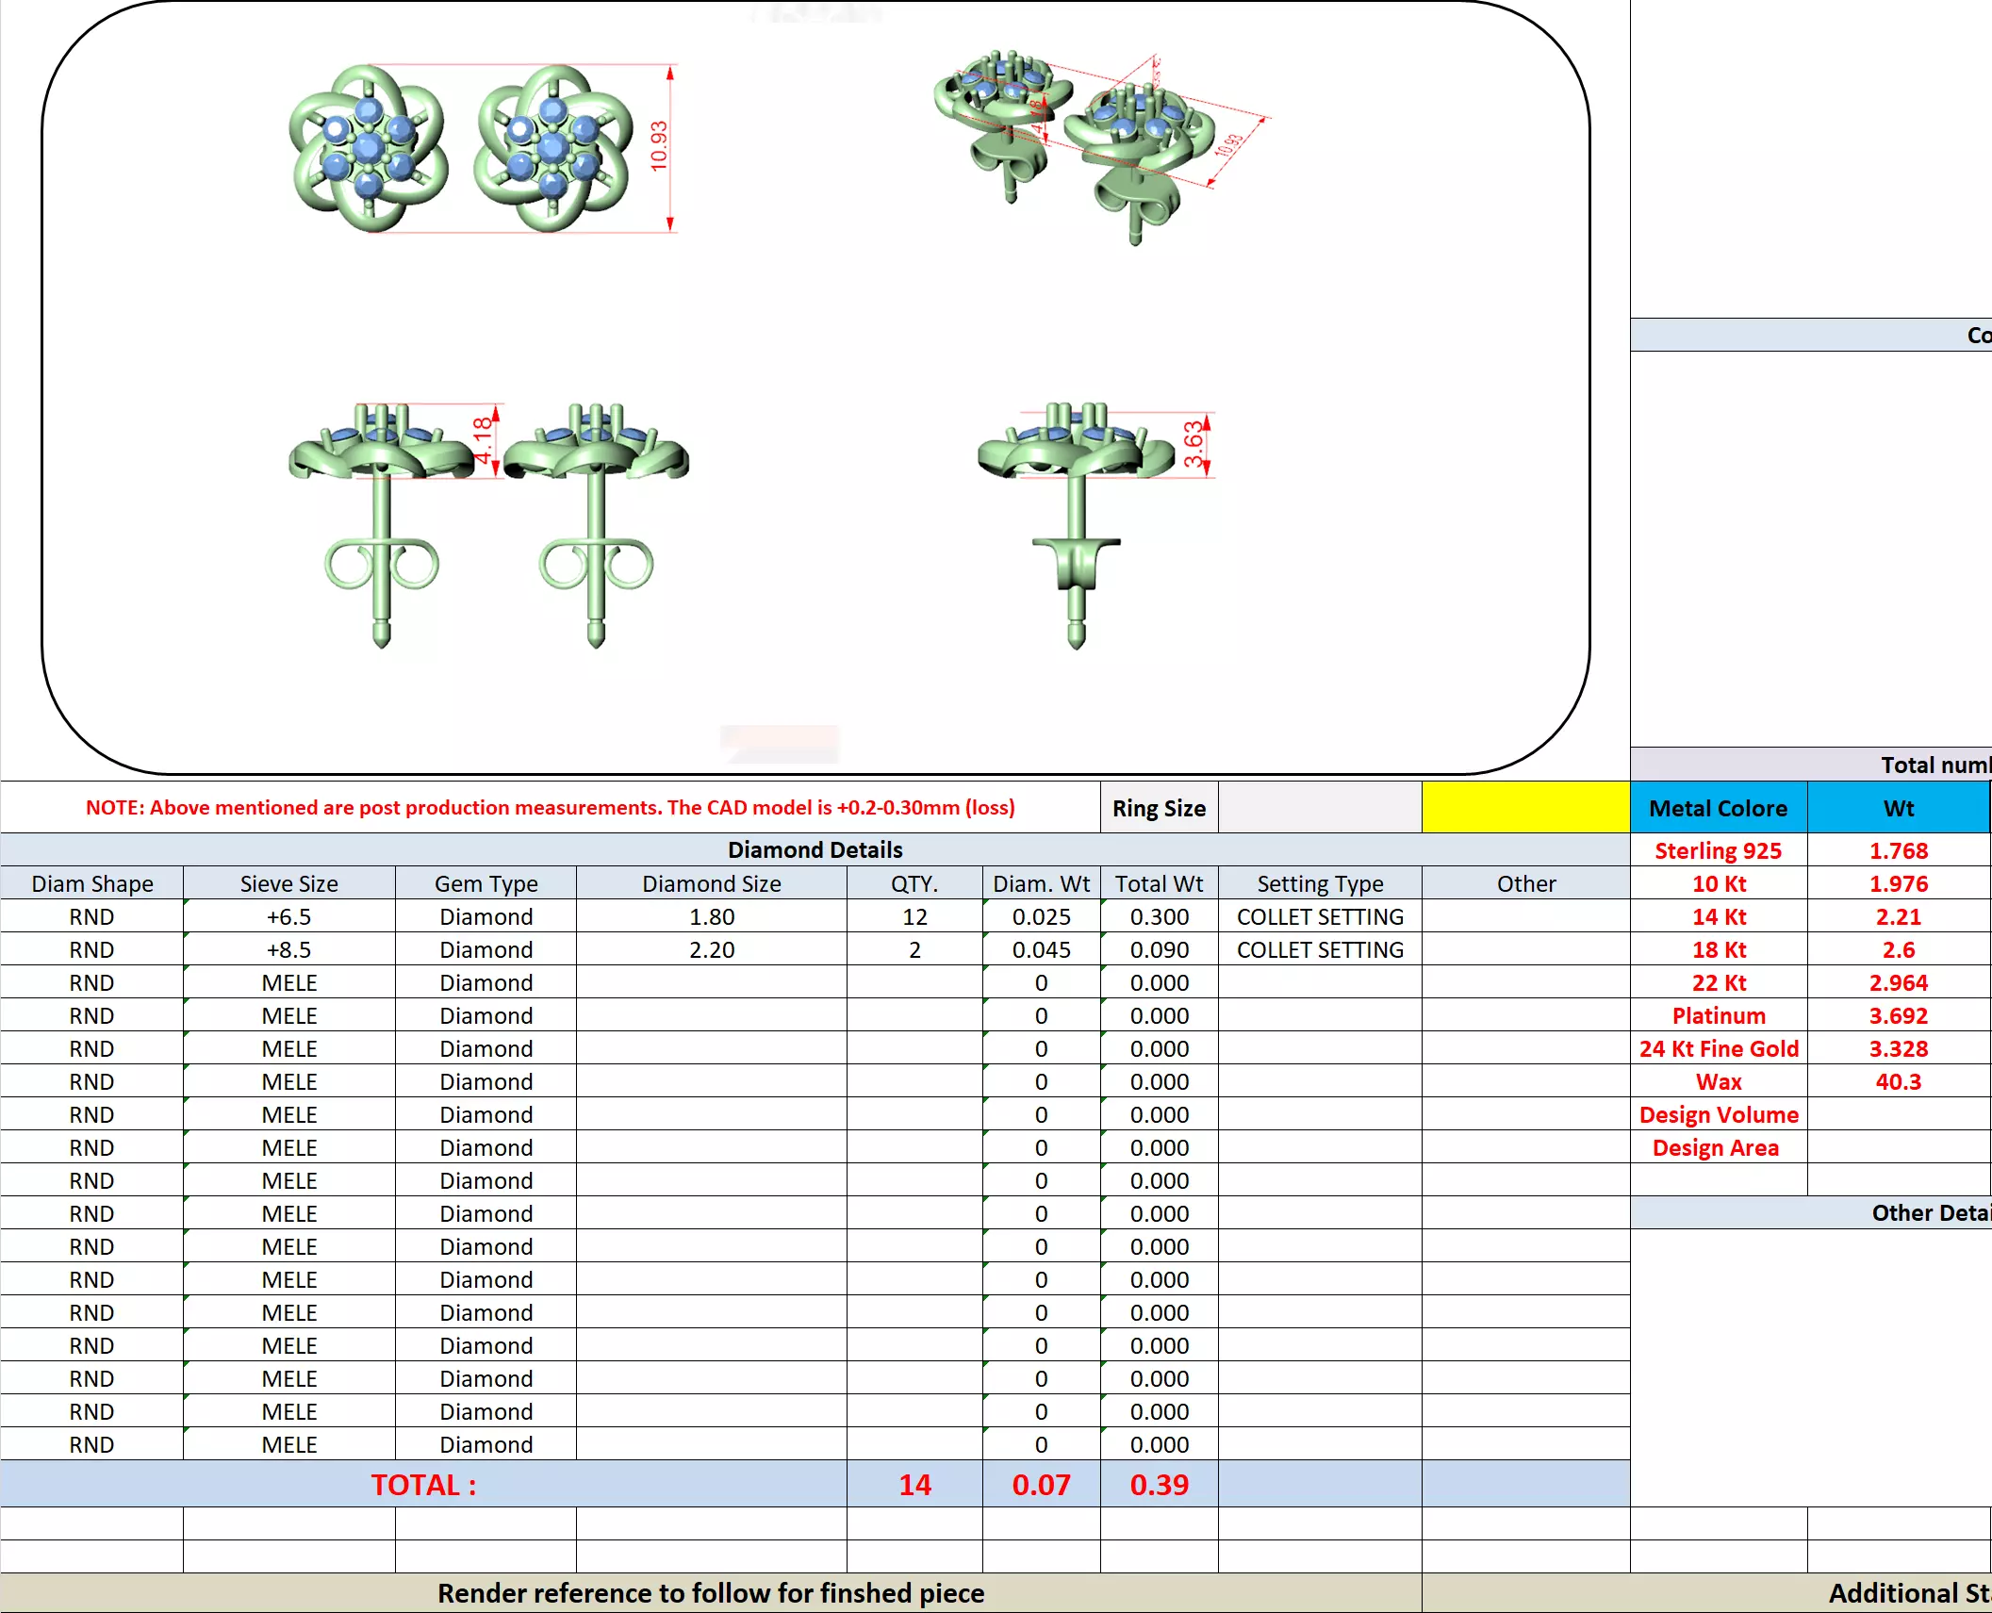The width and height of the screenshot is (1992, 1613).
Task: Click the quantity 12 cell
Action: (914, 916)
